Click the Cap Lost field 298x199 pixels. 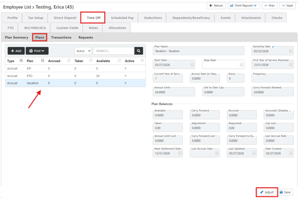pos(278,127)
